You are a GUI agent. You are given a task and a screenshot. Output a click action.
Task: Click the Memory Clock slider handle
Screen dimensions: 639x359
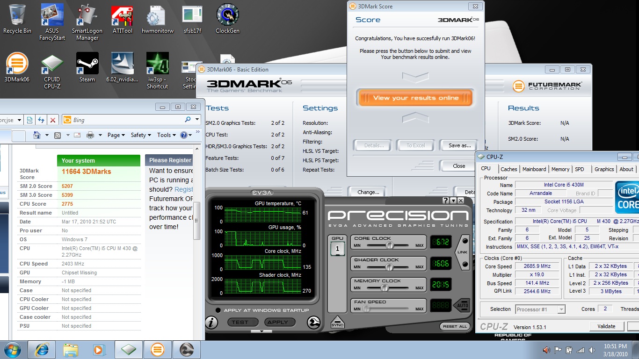(385, 288)
